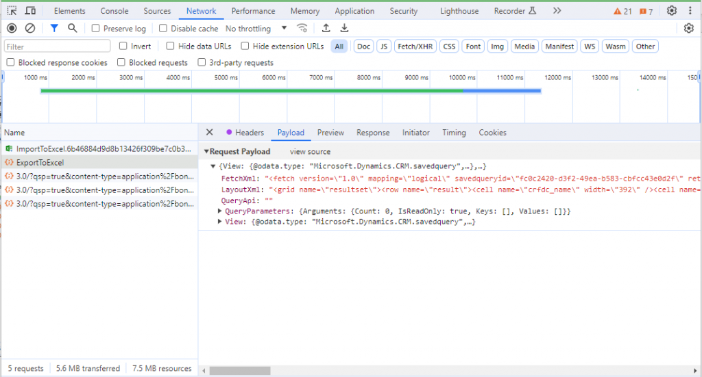
Task: Check Hide extension URLs
Action: click(x=245, y=46)
